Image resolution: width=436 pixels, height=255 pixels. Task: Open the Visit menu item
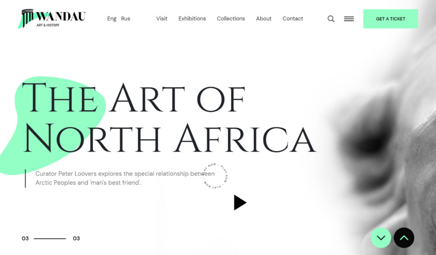162,19
